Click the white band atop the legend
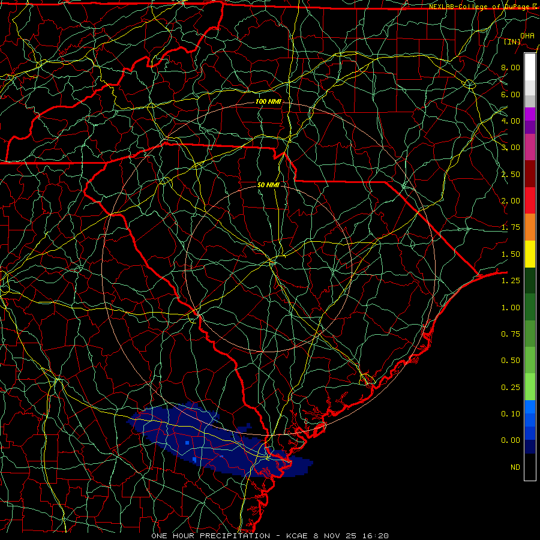The width and height of the screenshot is (540, 540). tap(530, 67)
